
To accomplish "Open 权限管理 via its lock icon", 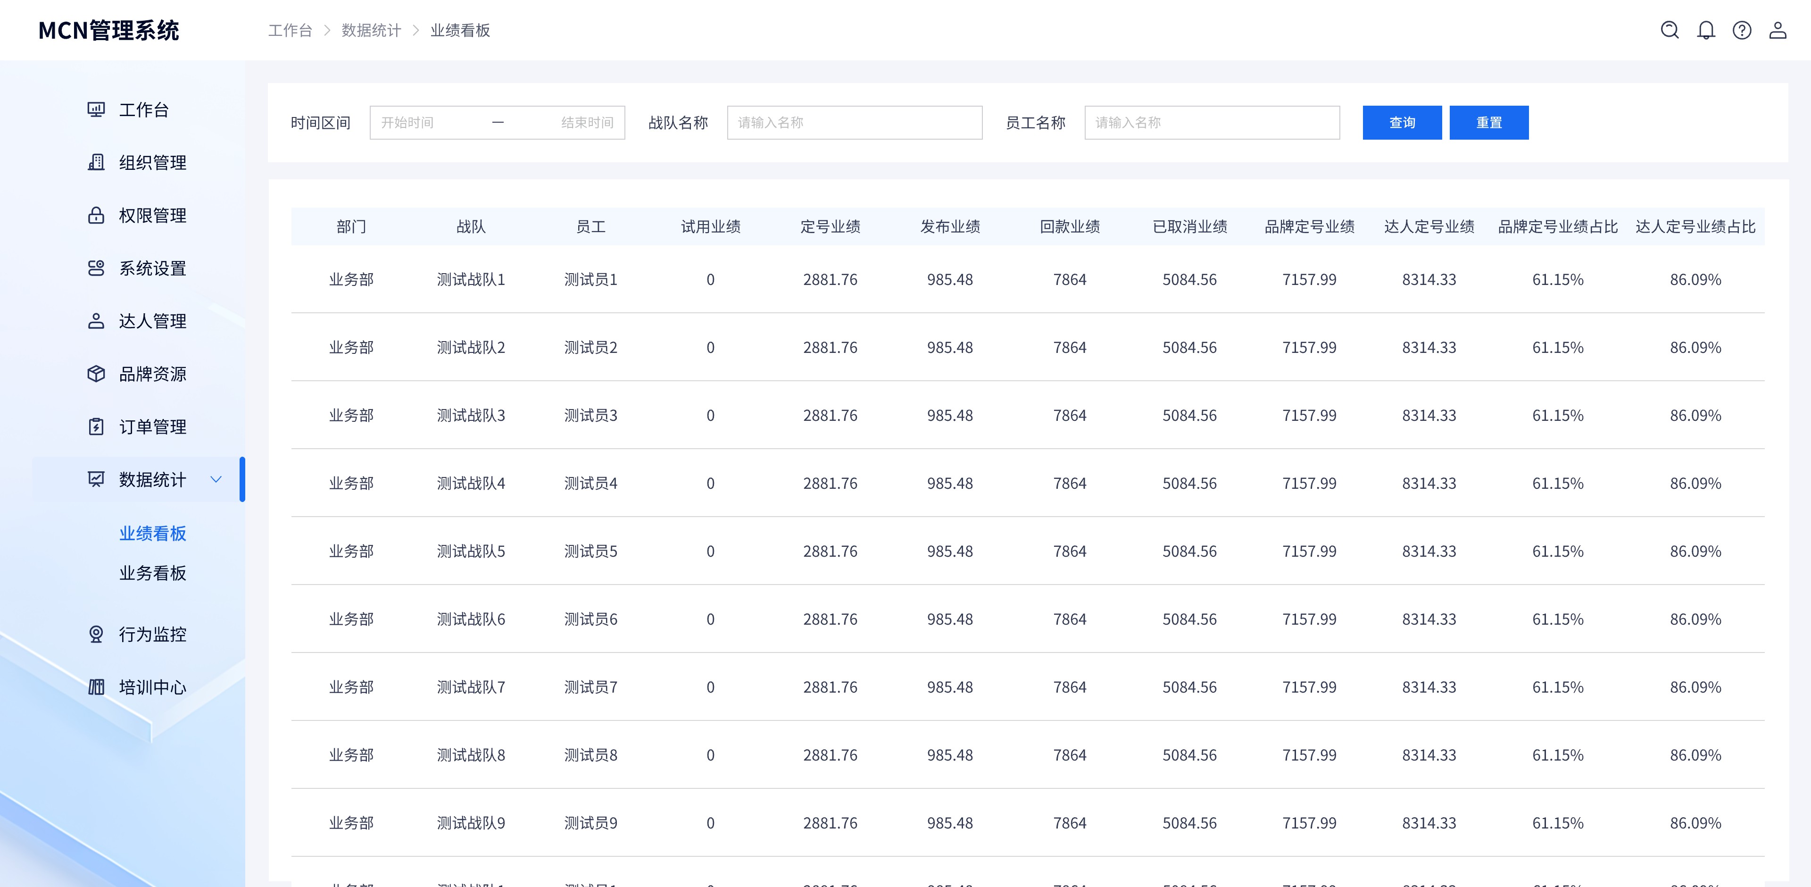I will [x=96, y=215].
